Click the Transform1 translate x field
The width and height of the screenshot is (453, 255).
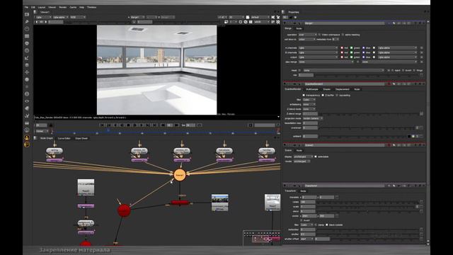309,197
